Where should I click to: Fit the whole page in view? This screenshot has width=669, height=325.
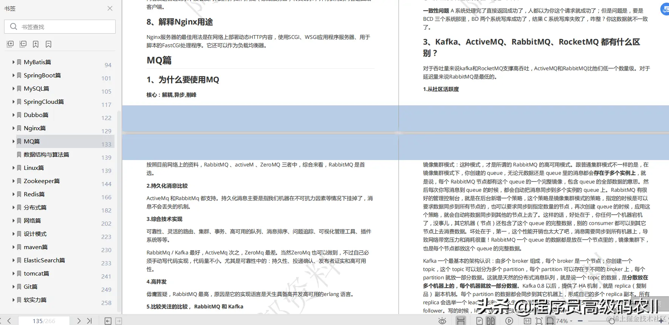point(539,321)
